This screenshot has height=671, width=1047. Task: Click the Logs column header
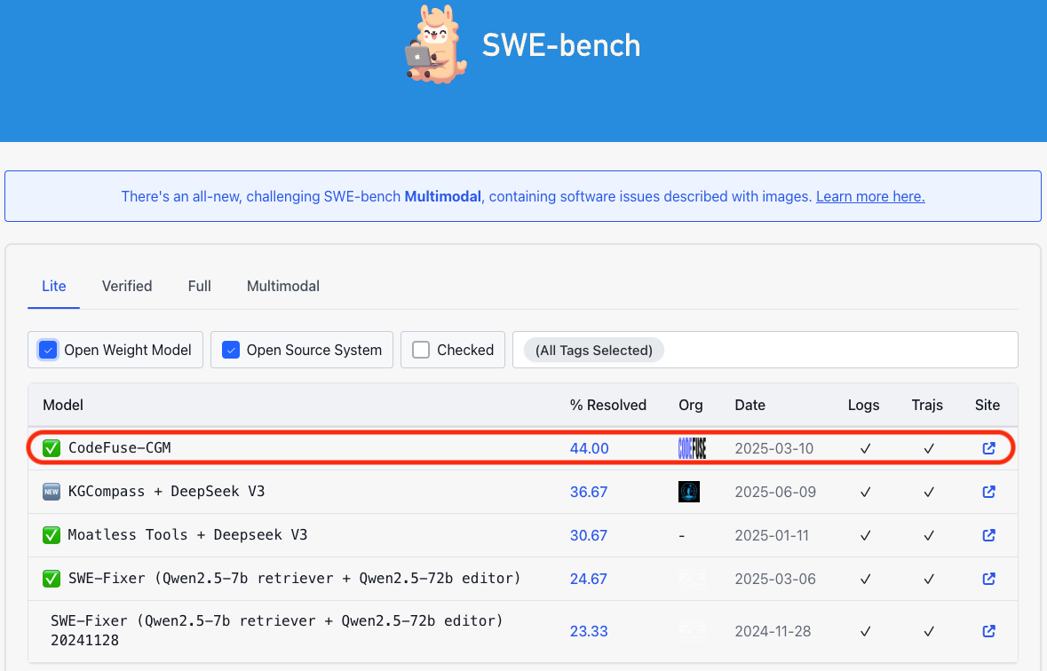[863, 406]
